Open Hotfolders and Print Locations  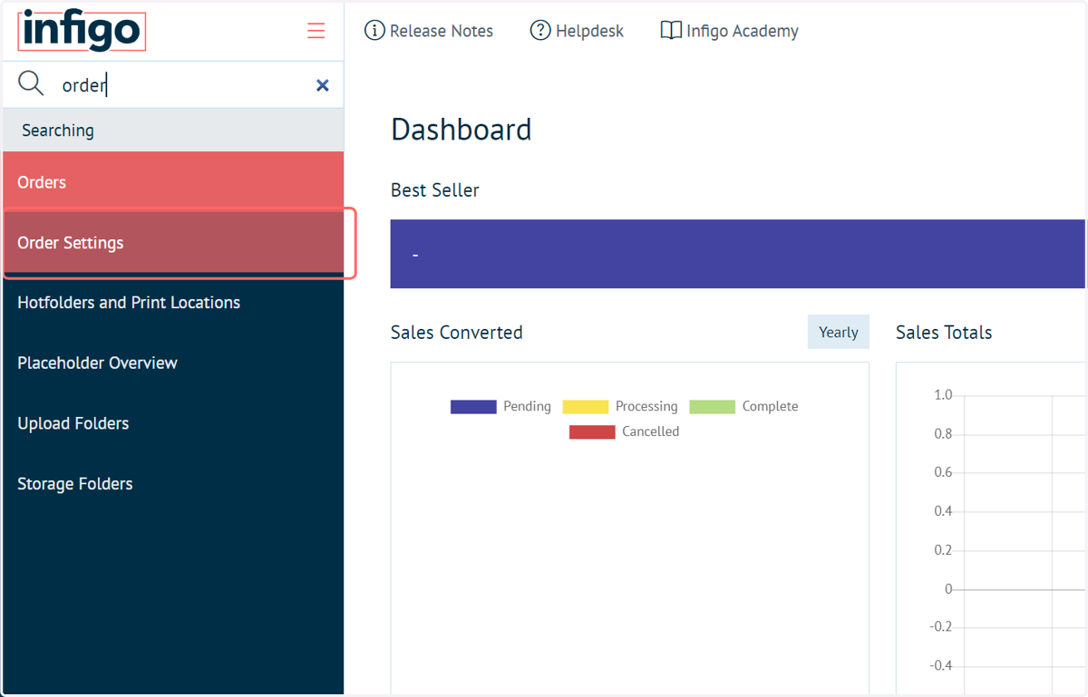173,303
